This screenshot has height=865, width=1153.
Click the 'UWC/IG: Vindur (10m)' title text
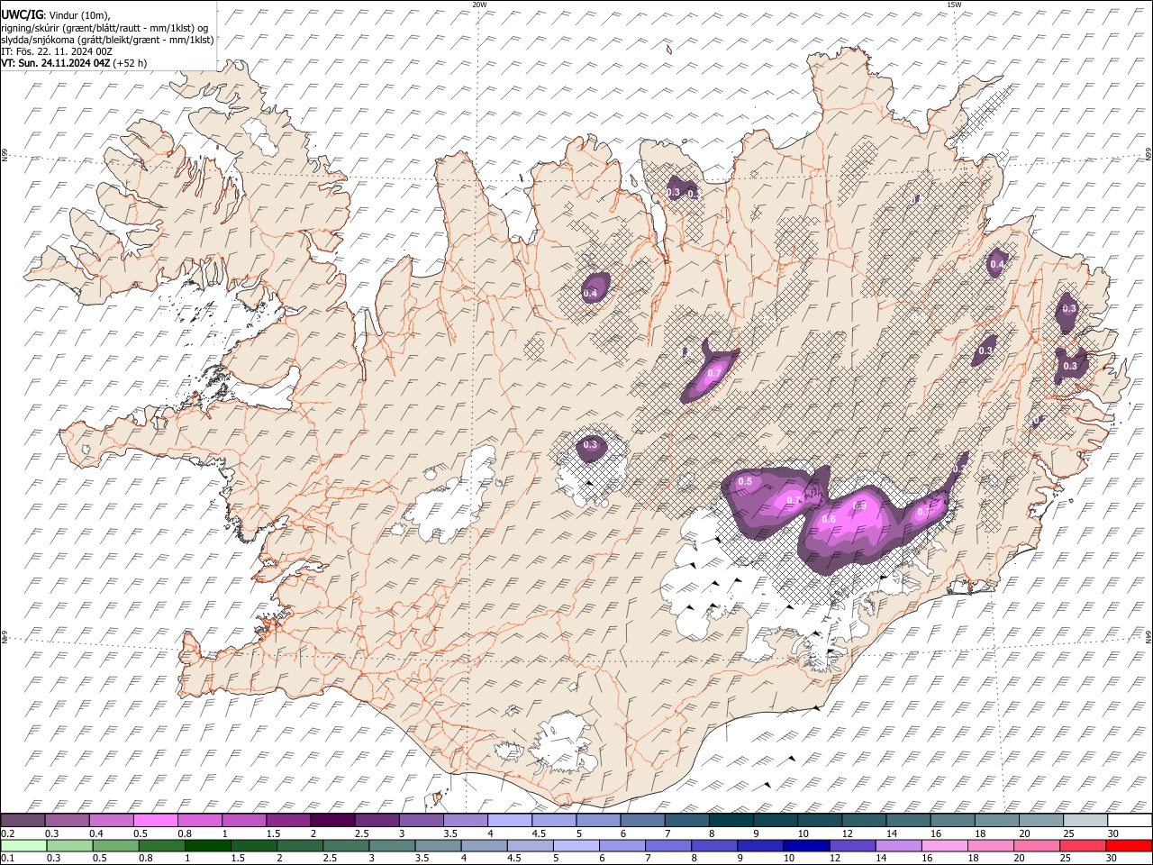coord(56,14)
